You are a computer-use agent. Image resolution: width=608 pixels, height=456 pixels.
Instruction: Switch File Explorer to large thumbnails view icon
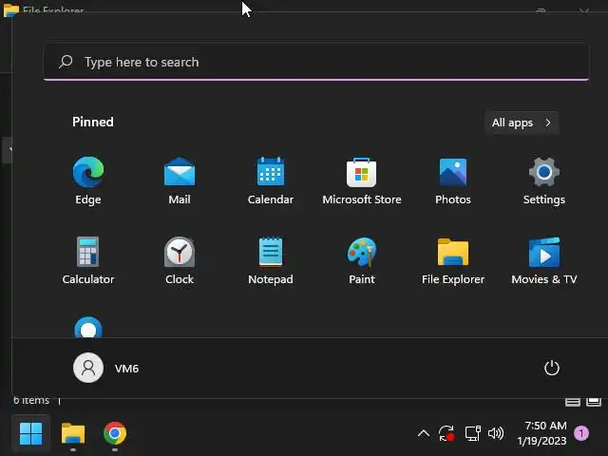click(593, 401)
